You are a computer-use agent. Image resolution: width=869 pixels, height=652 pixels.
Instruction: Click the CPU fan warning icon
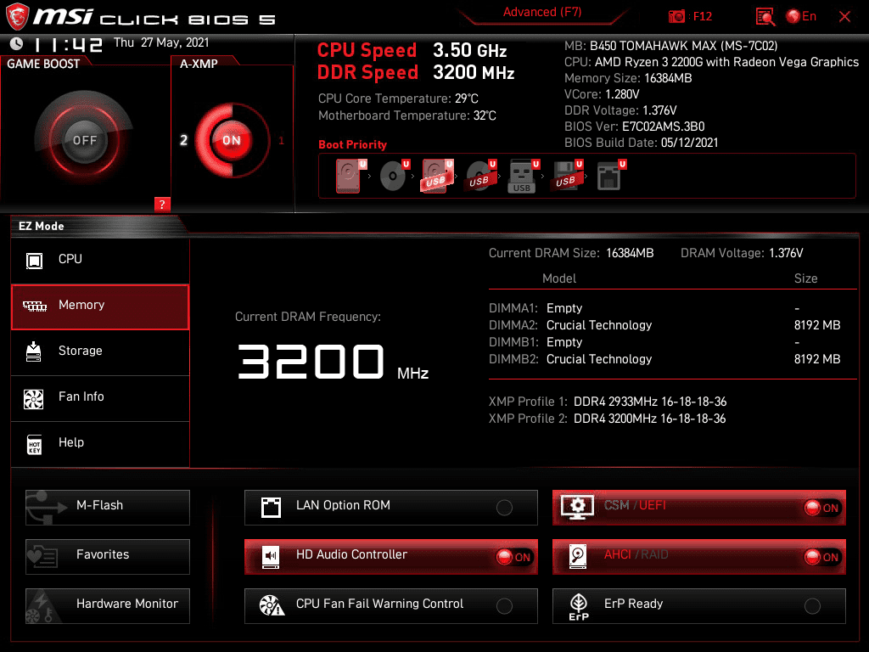point(272,606)
